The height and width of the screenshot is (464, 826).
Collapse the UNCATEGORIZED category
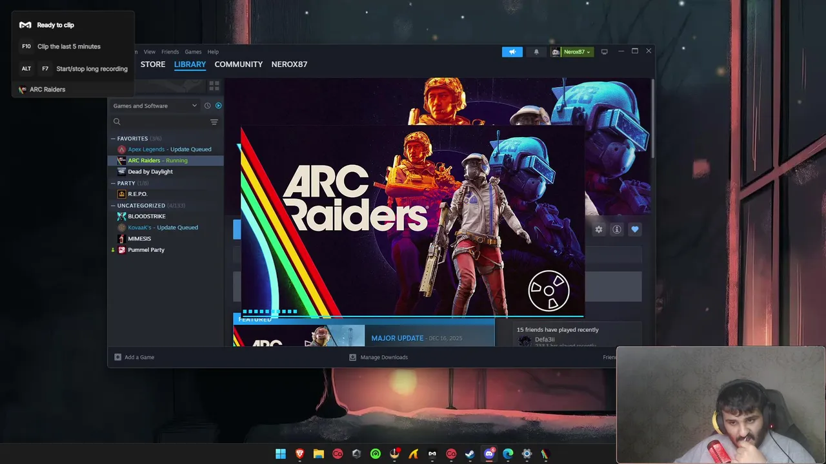click(114, 206)
